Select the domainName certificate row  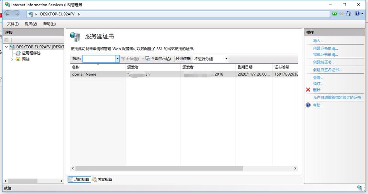pos(184,74)
